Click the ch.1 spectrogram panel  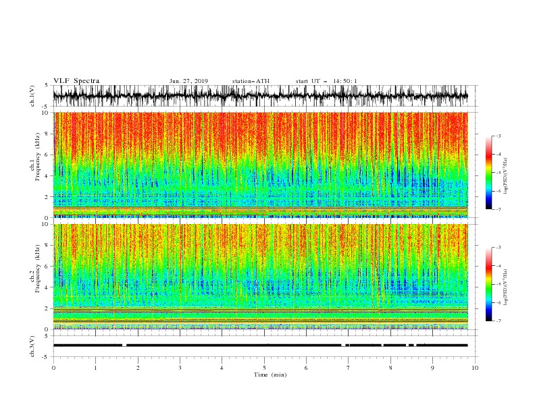(x=260, y=165)
